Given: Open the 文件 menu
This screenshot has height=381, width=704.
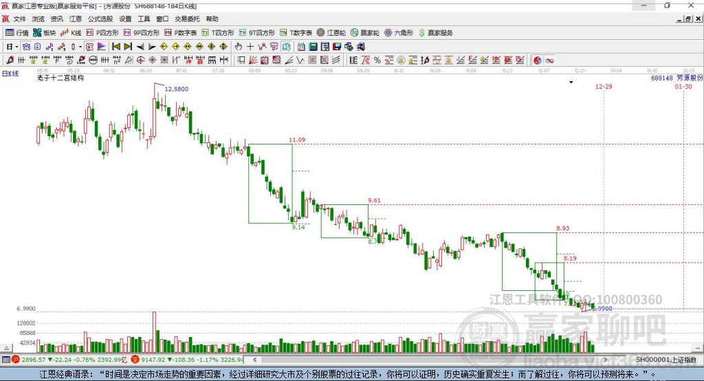Looking at the screenshot, I should click(x=19, y=19).
